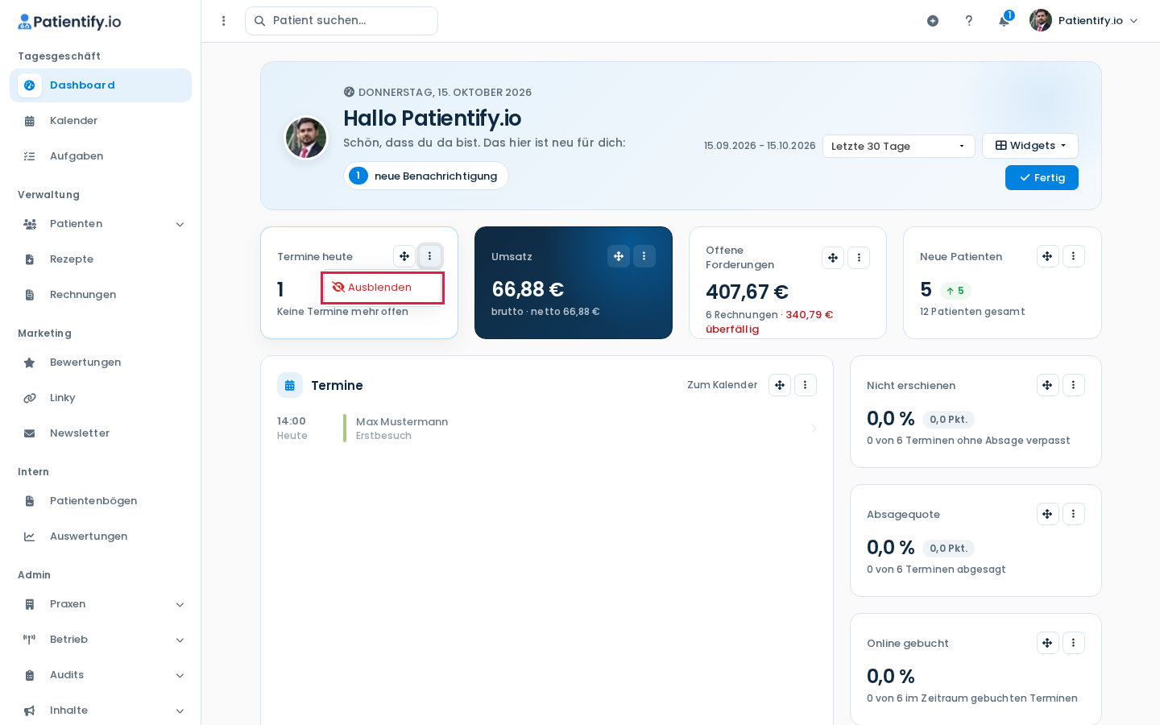Open Patientenbögen in sidebar
This screenshot has width=1160, height=725.
click(x=101, y=501)
